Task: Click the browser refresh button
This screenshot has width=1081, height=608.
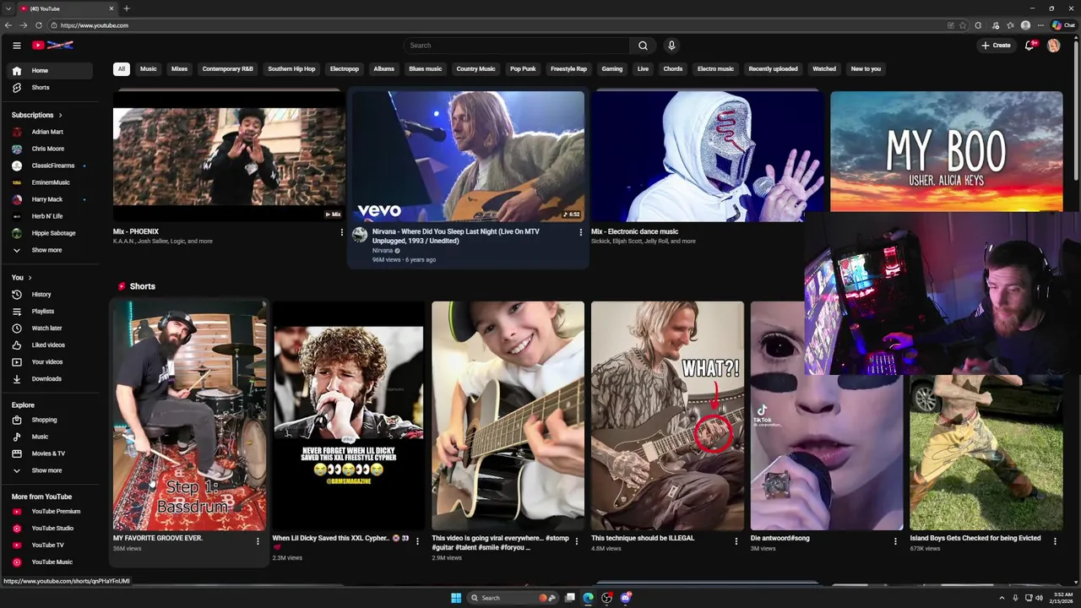Action: 38,25
